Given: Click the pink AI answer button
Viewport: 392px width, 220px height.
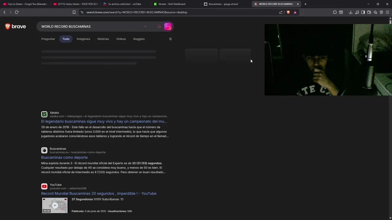Looking at the screenshot, I should pos(168,27).
